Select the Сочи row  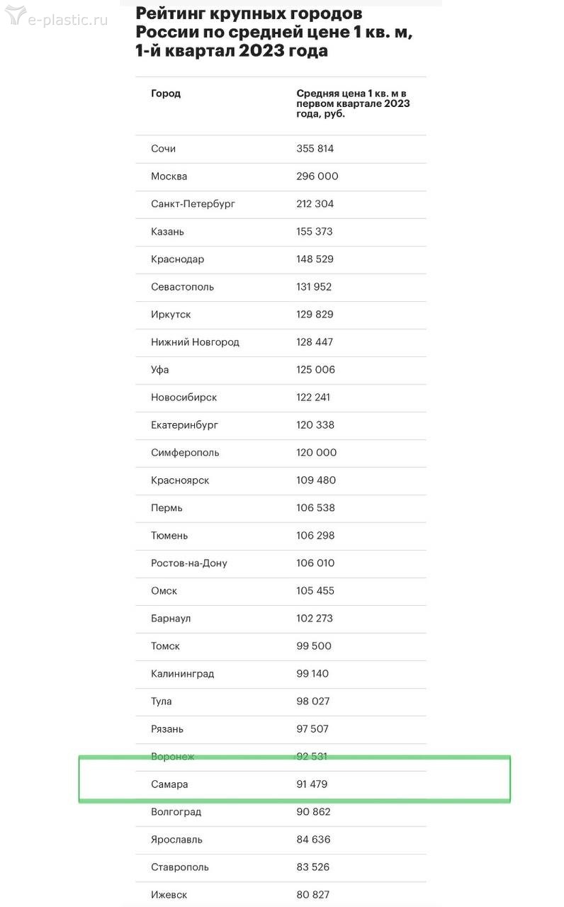[281, 149]
